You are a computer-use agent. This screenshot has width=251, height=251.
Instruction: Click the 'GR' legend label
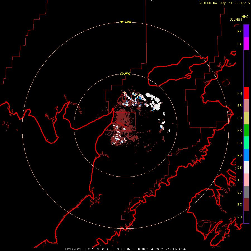(x=239, y=106)
